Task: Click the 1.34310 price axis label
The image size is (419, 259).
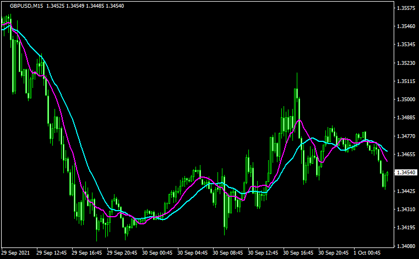Action: (406, 210)
